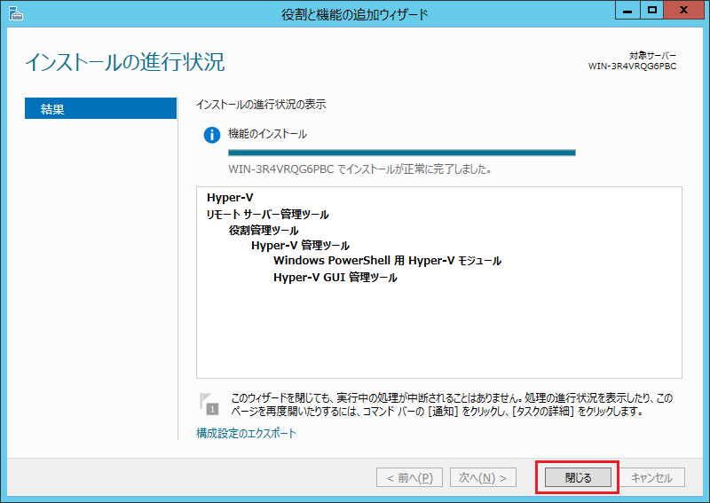Minimize the wizard window
Image resolution: width=710 pixels, height=503 pixels.
click(627, 11)
